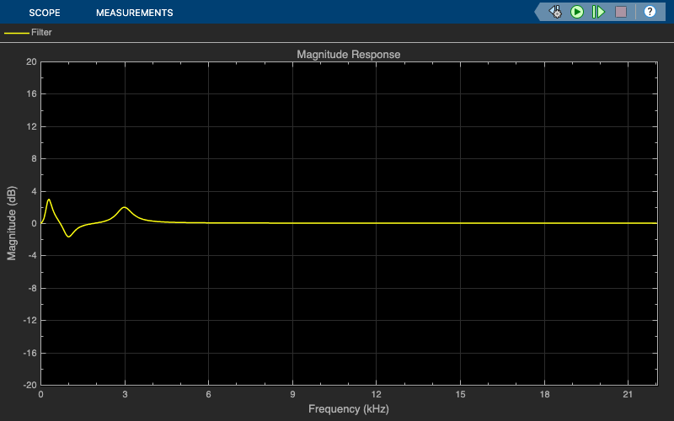Click the '12' tick label on the frequency axis
The width and height of the screenshot is (674, 421).
click(376, 394)
